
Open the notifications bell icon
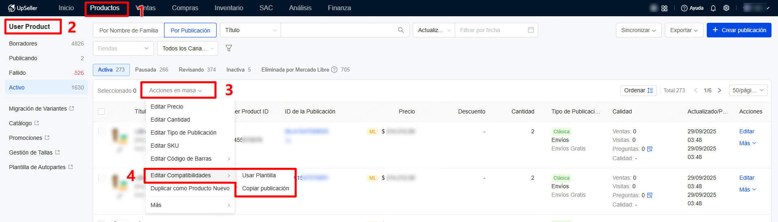[713, 8]
